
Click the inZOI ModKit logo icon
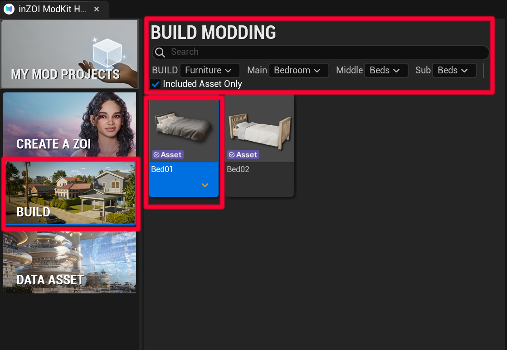point(9,9)
